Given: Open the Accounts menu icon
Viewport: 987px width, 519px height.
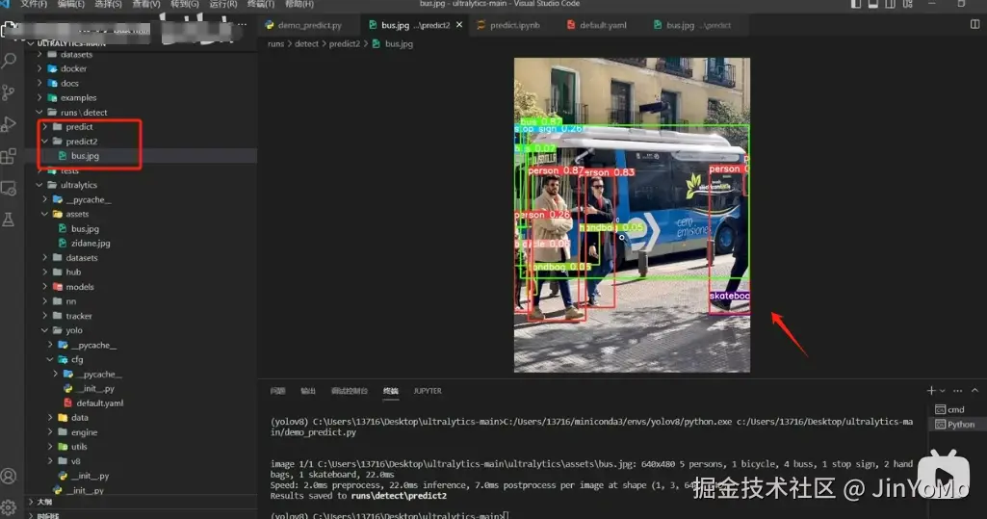Looking at the screenshot, I should click(9, 477).
